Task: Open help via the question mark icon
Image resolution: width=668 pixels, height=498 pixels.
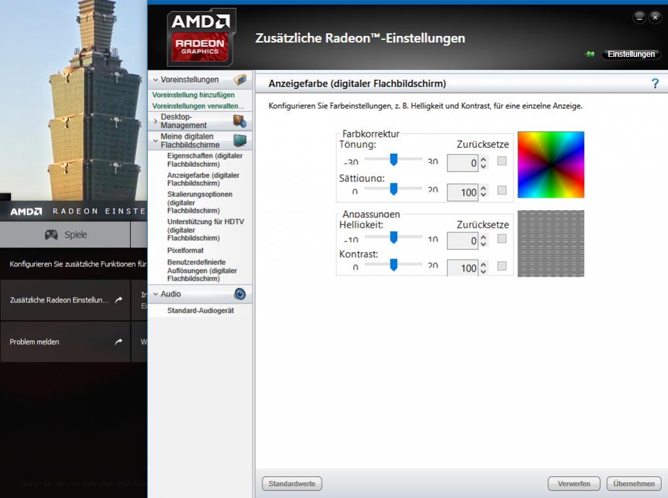Action: (x=655, y=84)
